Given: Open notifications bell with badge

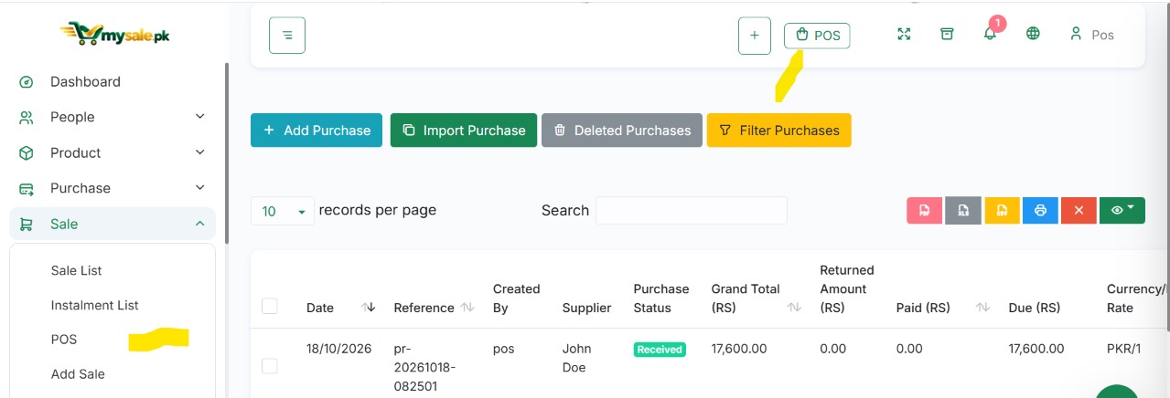Looking at the screenshot, I should pyautogui.click(x=990, y=32).
